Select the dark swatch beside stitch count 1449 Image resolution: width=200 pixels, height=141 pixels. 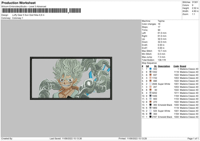(x=151, y=96)
